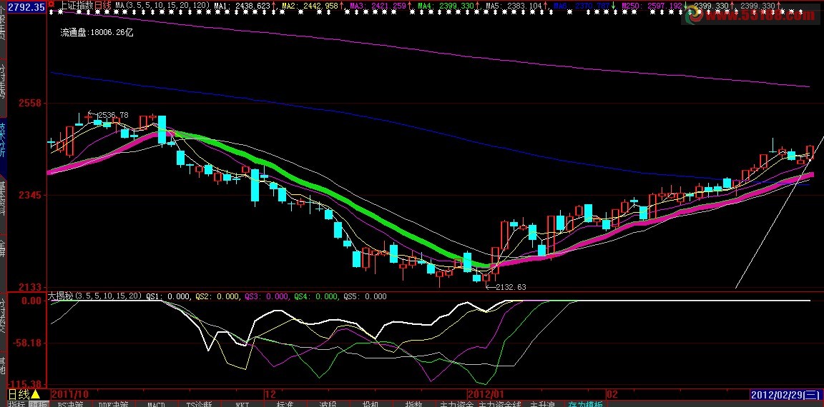Viewport: 824px width, 407px height.
Task: Select the 分时成交 tab in left sidebar
Action: [3, 316]
